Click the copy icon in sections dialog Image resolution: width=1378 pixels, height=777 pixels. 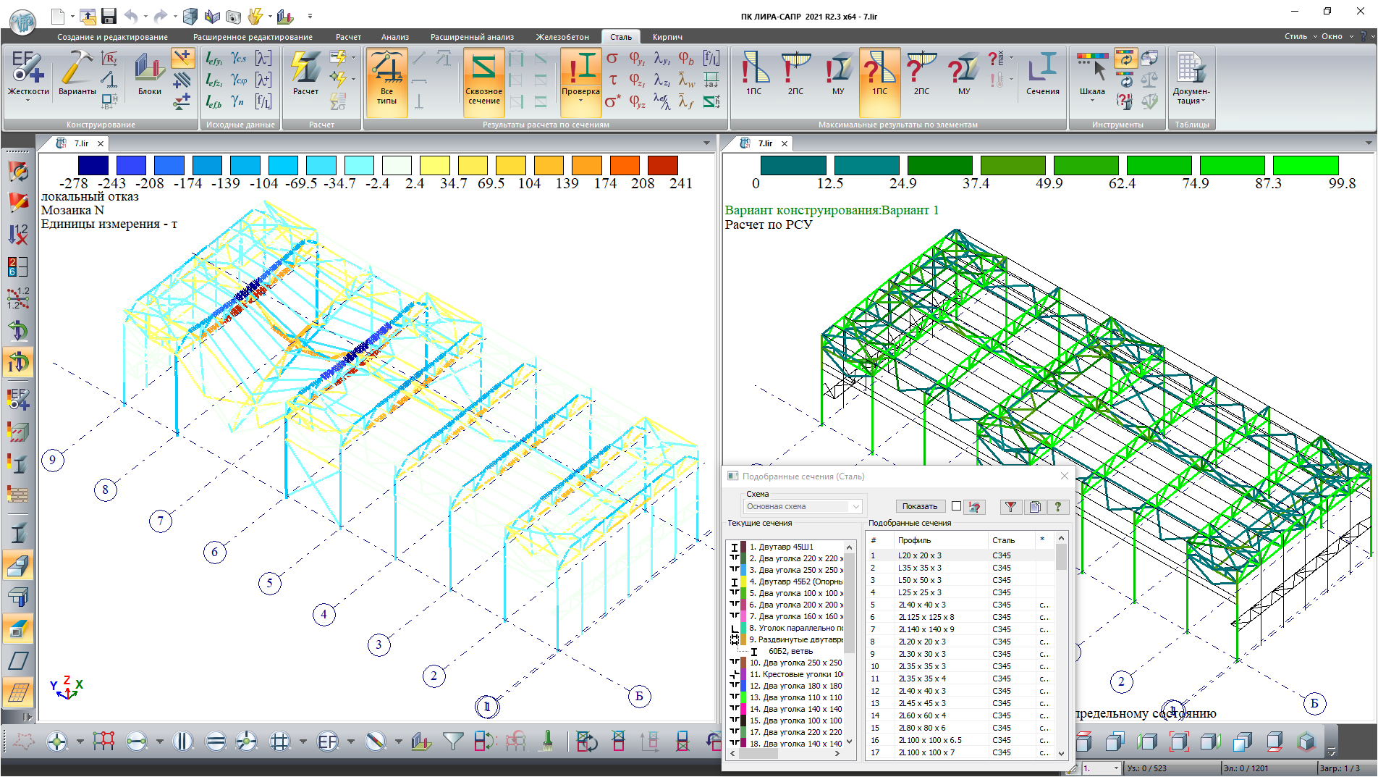[x=1035, y=507]
